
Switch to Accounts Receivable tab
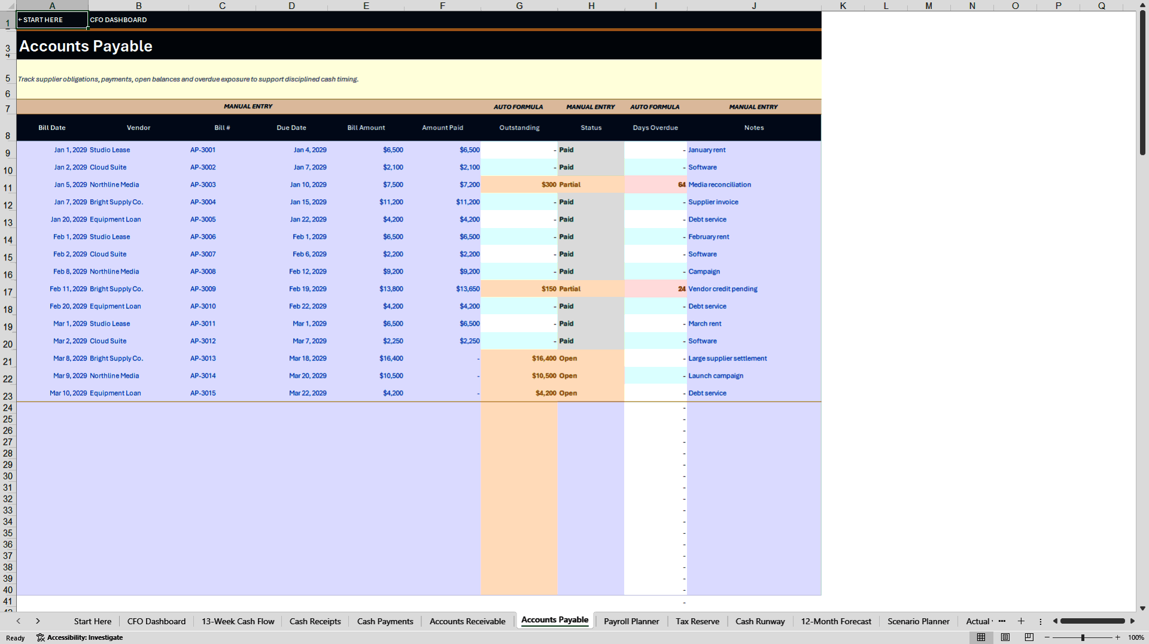coord(467,621)
